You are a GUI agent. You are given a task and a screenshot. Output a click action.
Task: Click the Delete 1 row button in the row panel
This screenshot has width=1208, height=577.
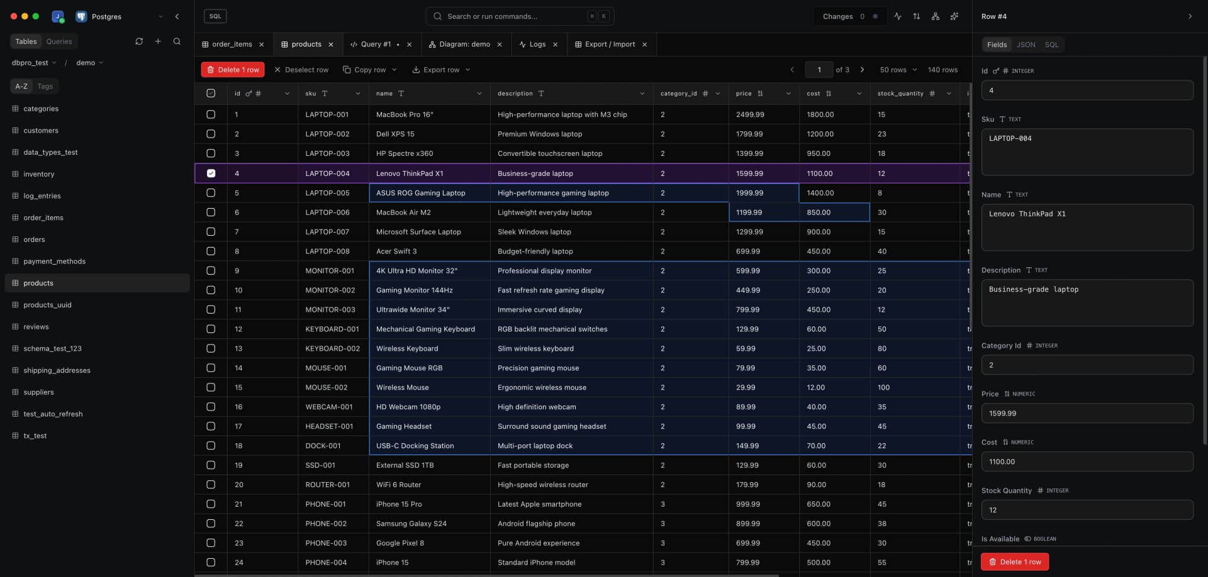[x=1015, y=562]
